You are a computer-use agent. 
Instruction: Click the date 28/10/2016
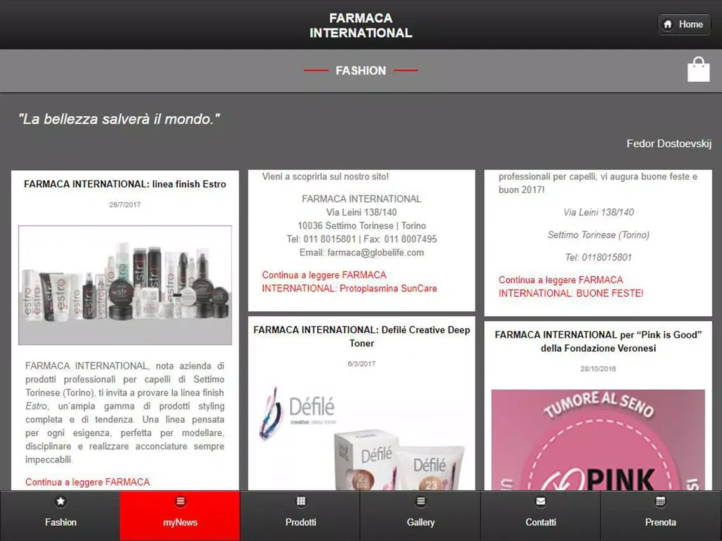point(598,369)
